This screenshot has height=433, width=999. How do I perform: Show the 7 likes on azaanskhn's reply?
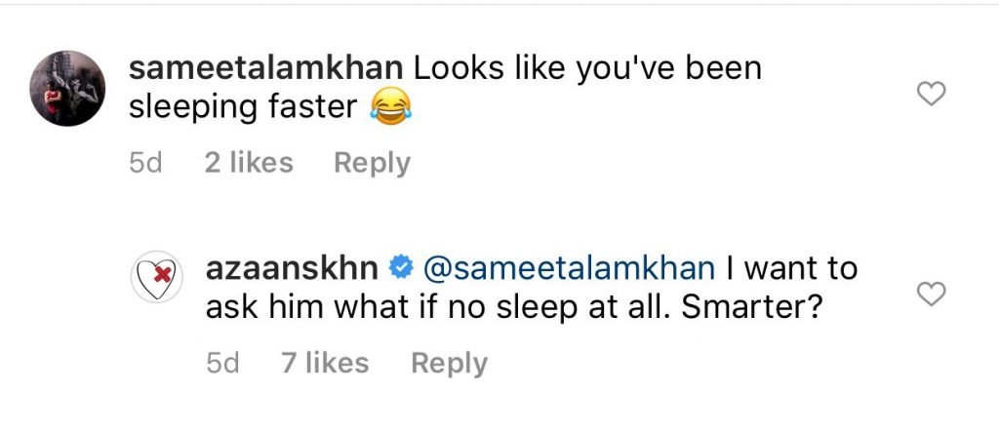(325, 363)
